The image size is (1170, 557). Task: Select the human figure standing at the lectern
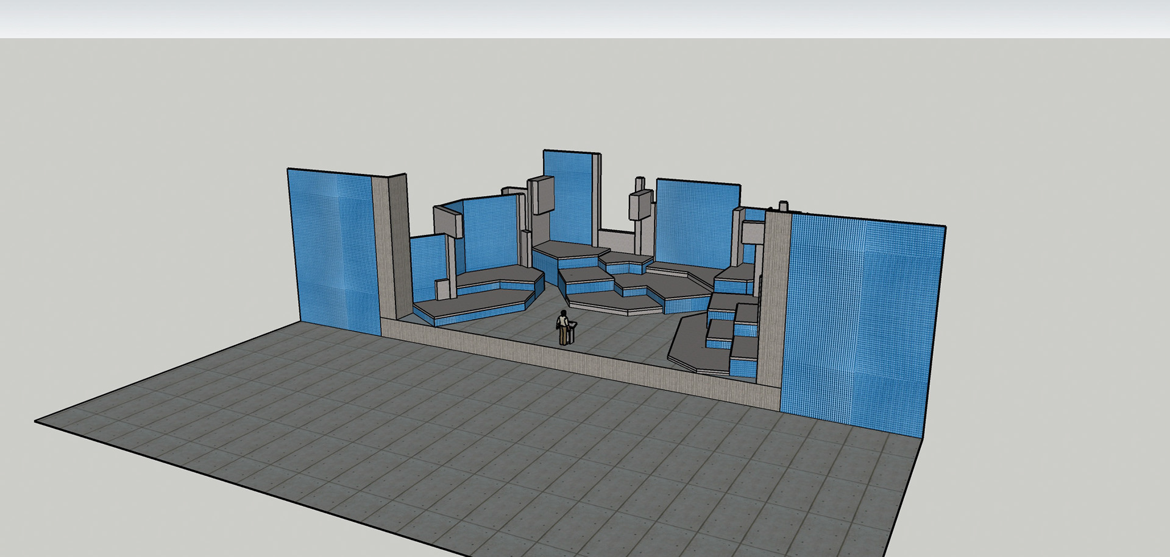(564, 328)
